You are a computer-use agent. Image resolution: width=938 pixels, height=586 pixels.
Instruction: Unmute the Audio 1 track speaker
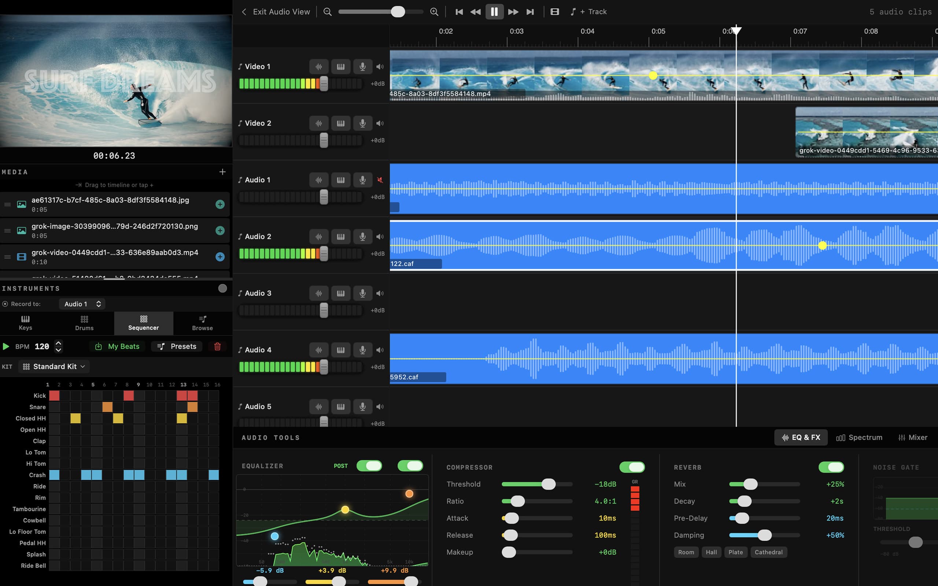click(380, 179)
